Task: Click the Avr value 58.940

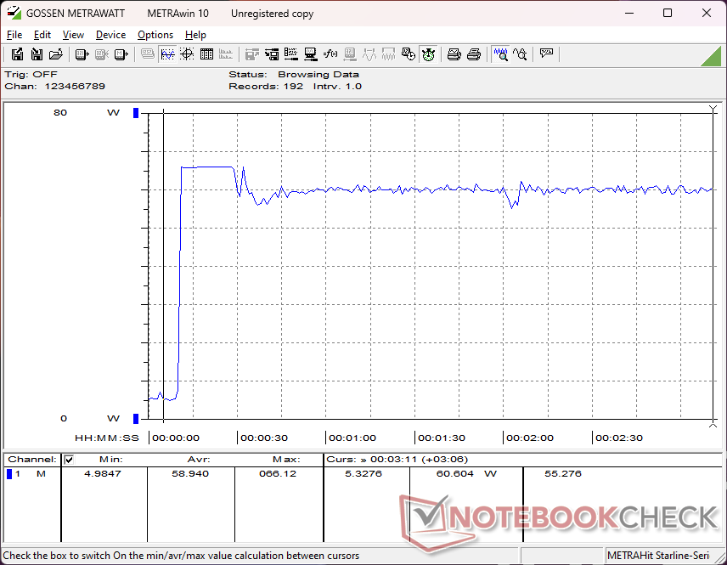Action: pyautogui.click(x=190, y=473)
